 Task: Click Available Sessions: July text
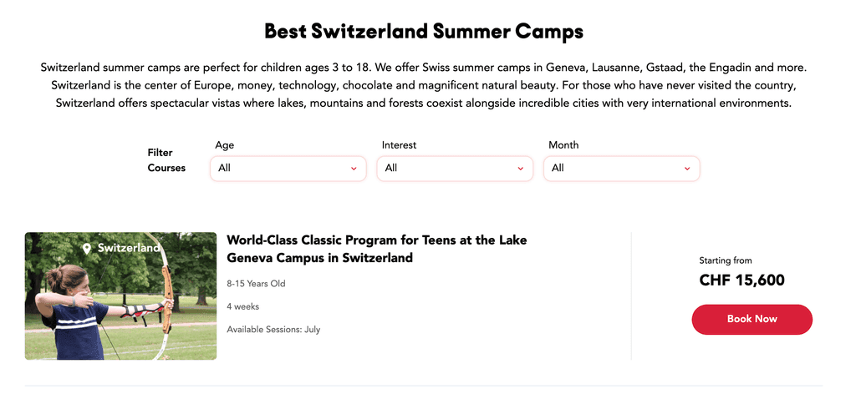[x=273, y=329]
